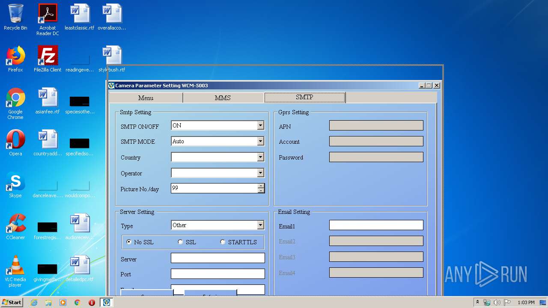This screenshot has height=308, width=548.
Task: Open the volume speaker tray icon
Action: pos(497,302)
